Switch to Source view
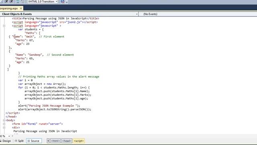This screenshot has width=257, height=145. click(34, 141)
